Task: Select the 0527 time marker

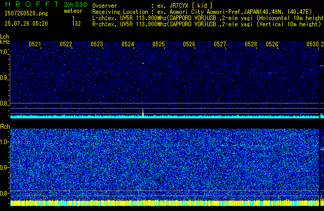Action: point(220,44)
